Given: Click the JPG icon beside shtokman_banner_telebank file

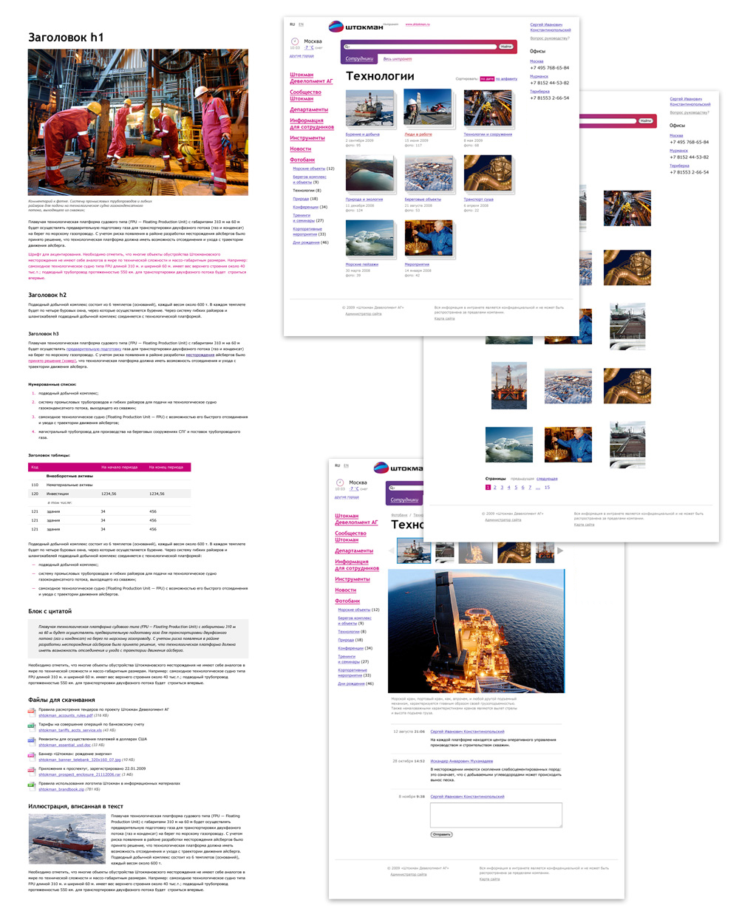Looking at the screenshot, I should pyautogui.click(x=31, y=757).
